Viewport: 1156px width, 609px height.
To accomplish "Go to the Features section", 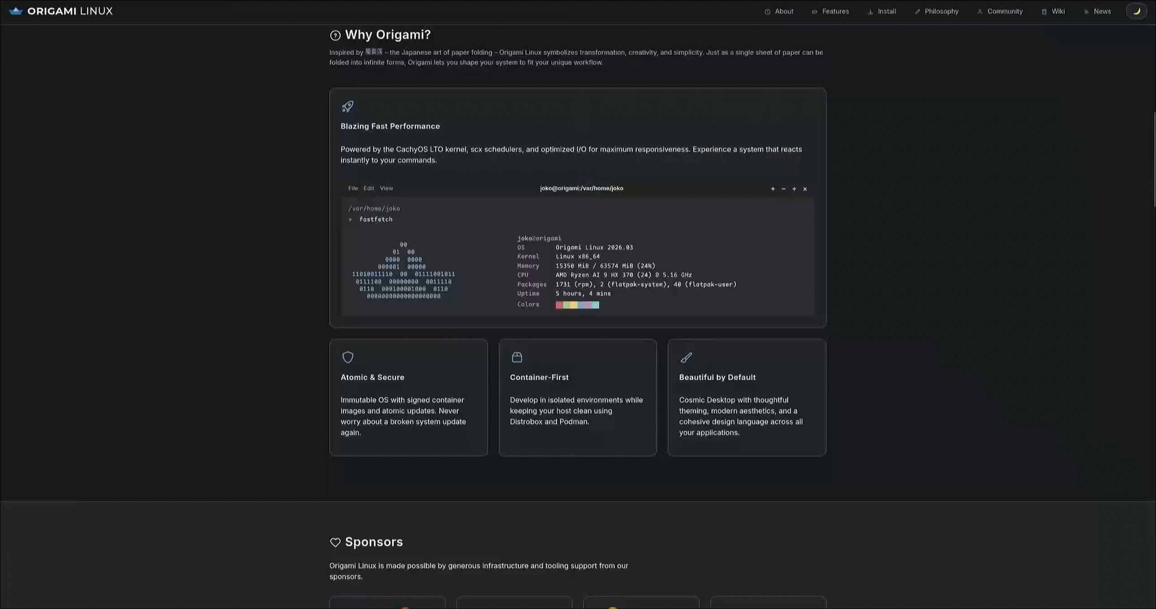I will [x=830, y=11].
